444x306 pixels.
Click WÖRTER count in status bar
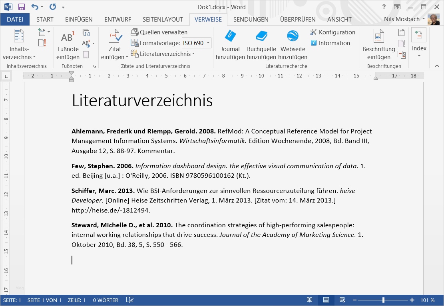coord(106,300)
